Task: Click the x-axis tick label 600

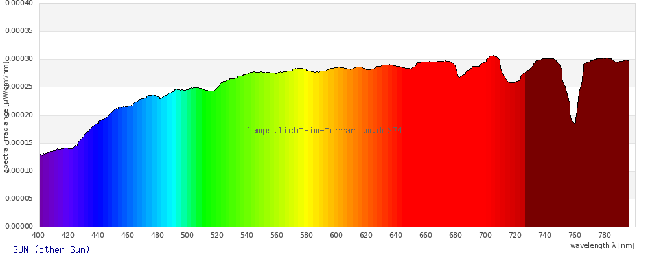Action: (x=336, y=236)
